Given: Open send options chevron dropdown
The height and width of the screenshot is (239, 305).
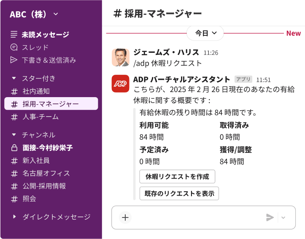Looking at the screenshot, I should coord(283,217).
